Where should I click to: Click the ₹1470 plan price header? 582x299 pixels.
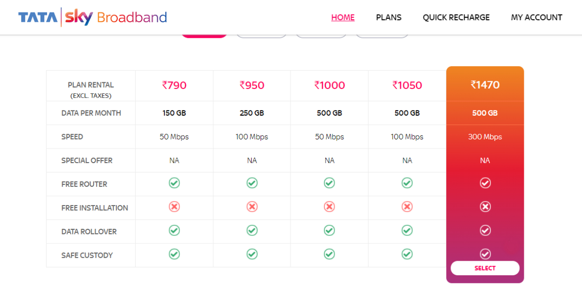click(485, 85)
